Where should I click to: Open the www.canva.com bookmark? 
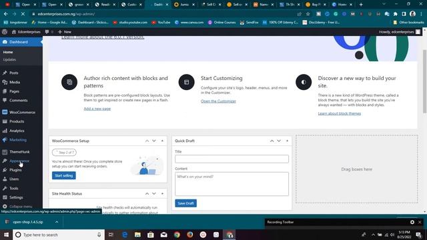189,22
